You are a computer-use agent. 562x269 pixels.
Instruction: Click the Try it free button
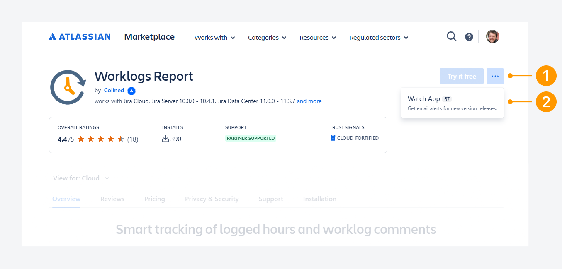click(462, 76)
